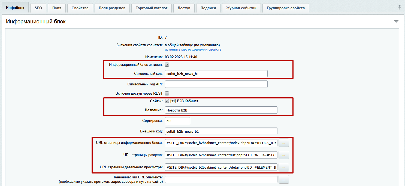
Task: Open the Группировка свойств tab
Action: point(285,8)
